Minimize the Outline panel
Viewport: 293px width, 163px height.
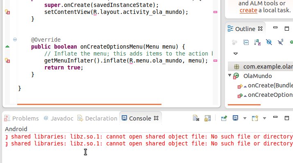(x=275, y=27)
